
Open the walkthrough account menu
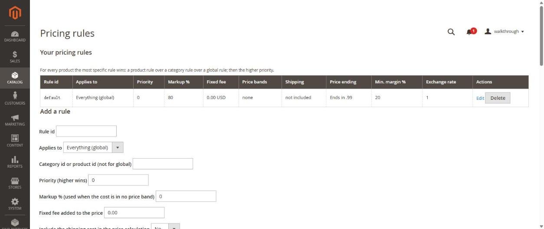[504, 32]
